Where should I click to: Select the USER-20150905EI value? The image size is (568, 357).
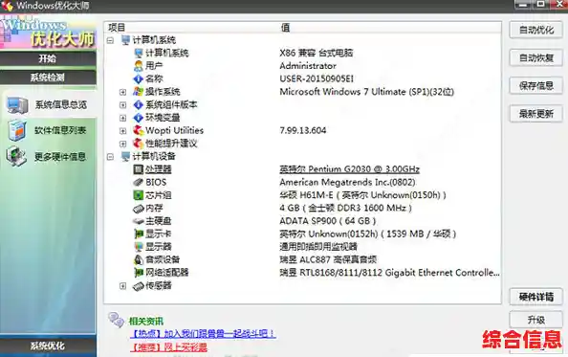click(x=317, y=78)
